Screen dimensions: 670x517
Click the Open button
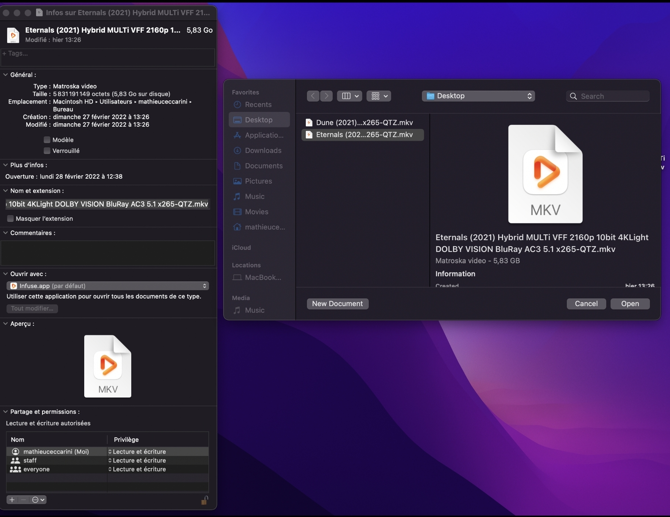(630, 304)
